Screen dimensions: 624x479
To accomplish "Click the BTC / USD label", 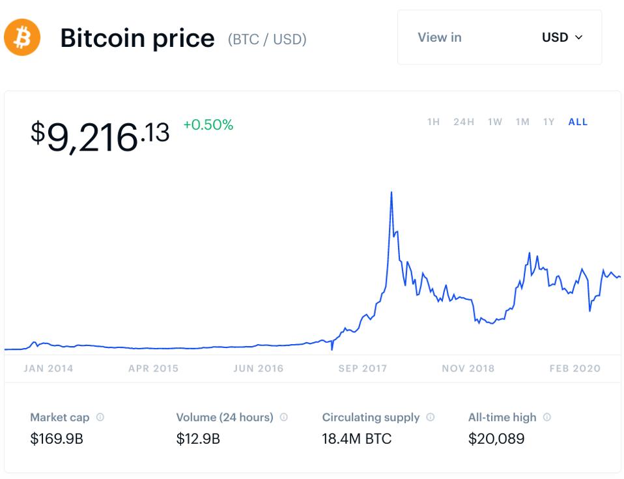I will (268, 39).
